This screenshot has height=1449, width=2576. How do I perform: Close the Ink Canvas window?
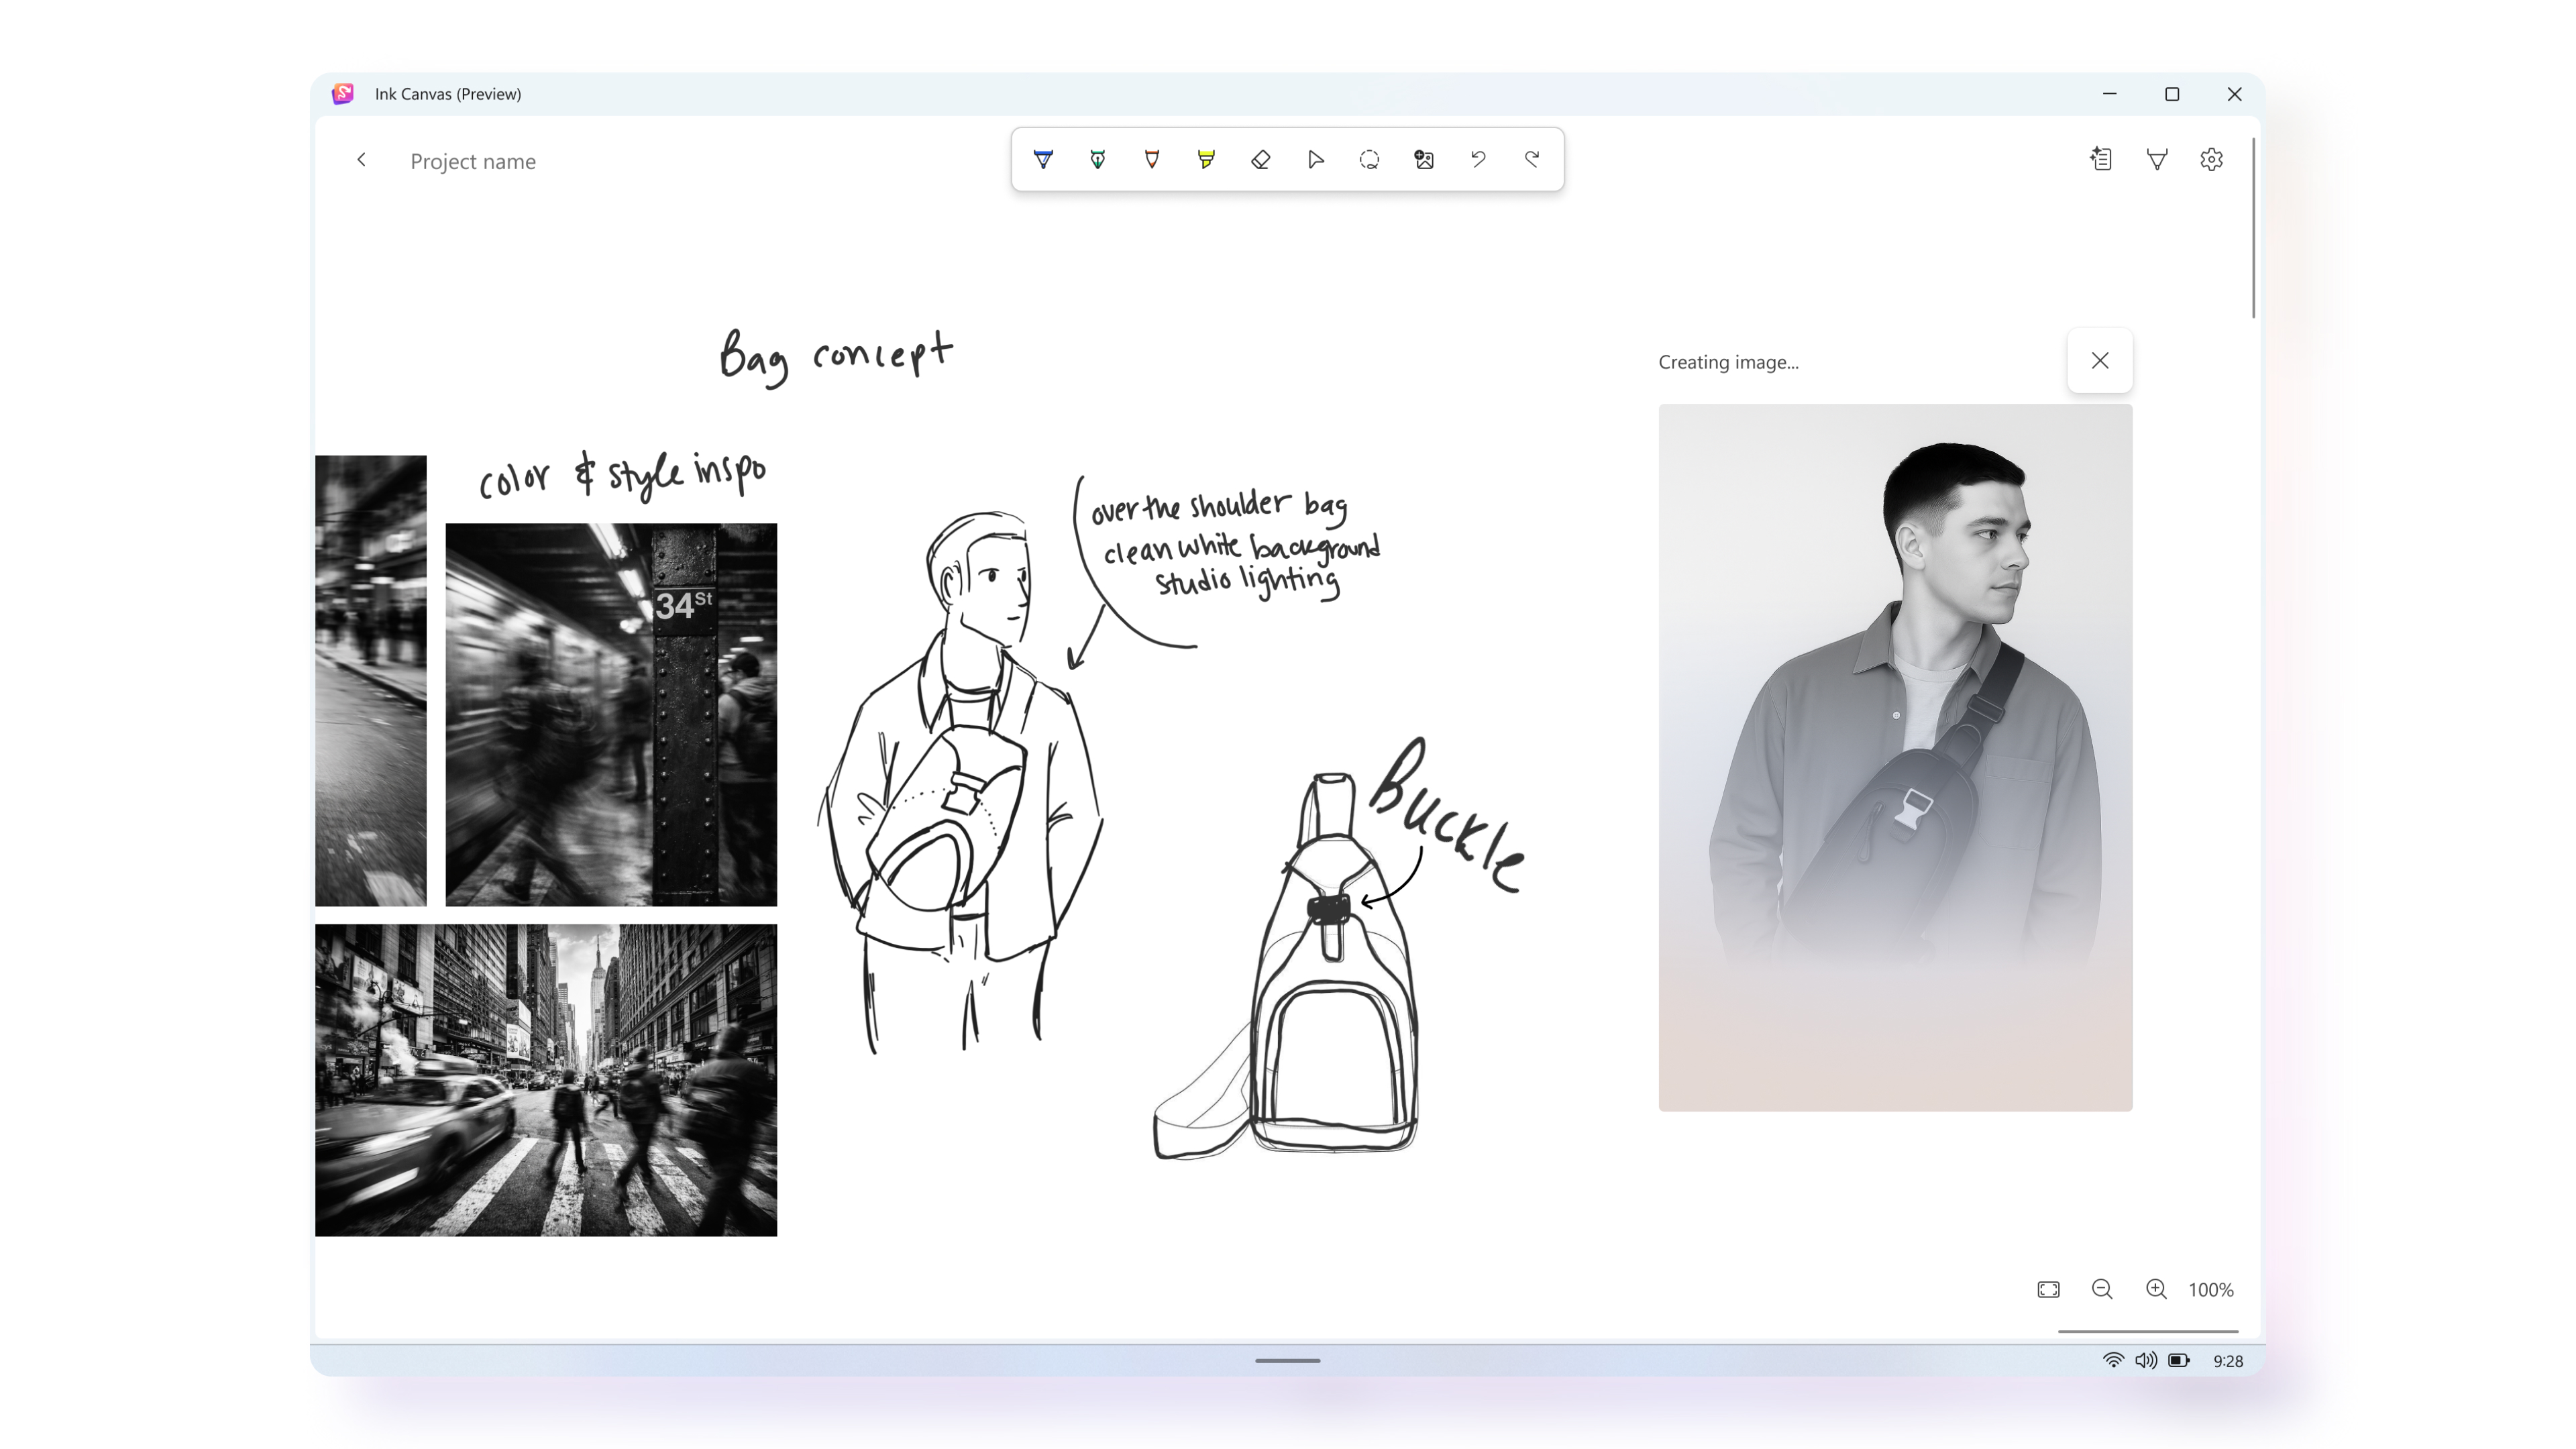coord(2234,93)
